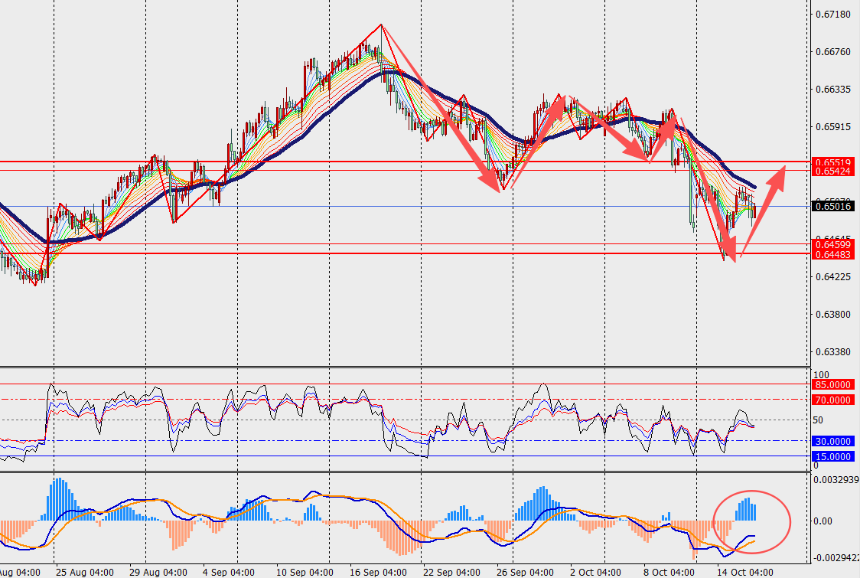This screenshot has width=860, height=578.
Task: Click the MACD 0.00 zero level label
Action: (823, 521)
